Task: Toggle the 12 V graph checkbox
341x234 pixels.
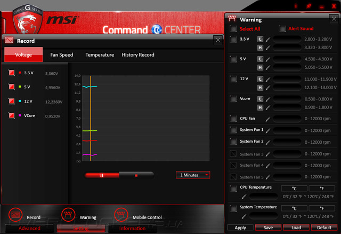Action: 11,101
